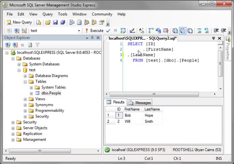Viewport: 234px width, 164px height.
Task: Toggle Include Client Statistics
Action: pyautogui.click(x=158, y=31)
